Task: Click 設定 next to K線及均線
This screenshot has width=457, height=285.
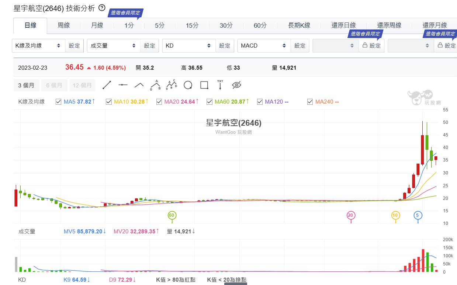Action: point(75,46)
